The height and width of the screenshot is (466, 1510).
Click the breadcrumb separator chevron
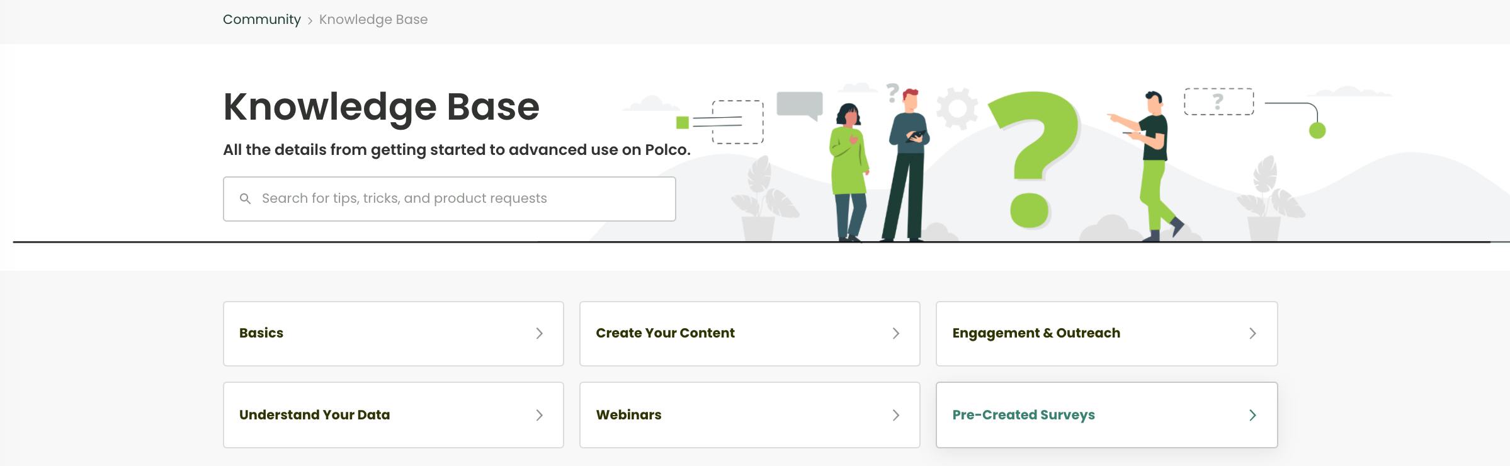(310, 21)
